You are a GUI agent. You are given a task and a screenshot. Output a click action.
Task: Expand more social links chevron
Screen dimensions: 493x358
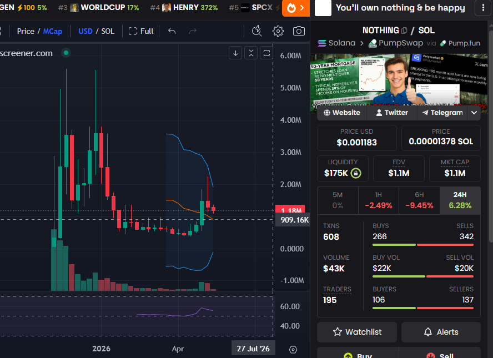474,113
